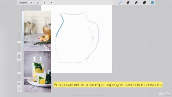Tap the square Modify button in sidebar
Screen dimensions: 172x97
(19, 57)
